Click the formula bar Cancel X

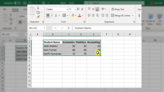(x=55, y=28)
